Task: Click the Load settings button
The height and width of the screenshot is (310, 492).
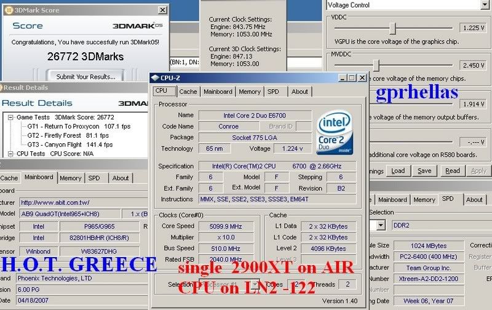Action: (398, 171)
